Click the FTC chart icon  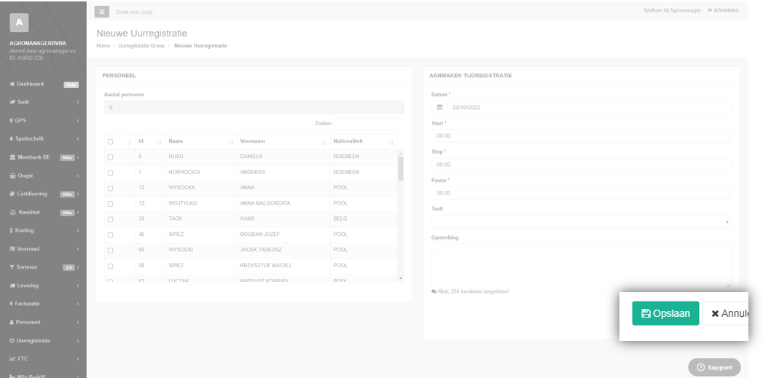click(12, 358)
